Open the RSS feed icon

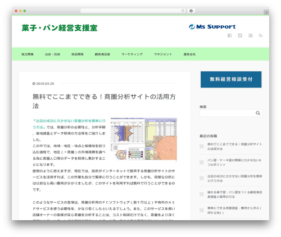pos(261,35)
